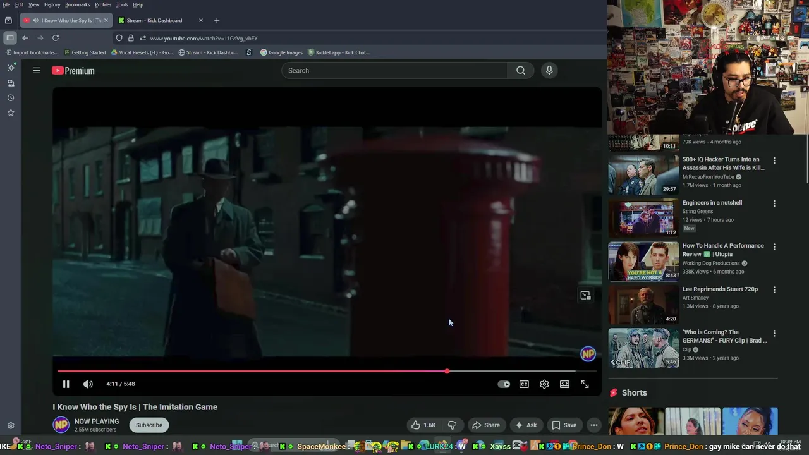Open the miniplayer icon on the video

point(585,295)
